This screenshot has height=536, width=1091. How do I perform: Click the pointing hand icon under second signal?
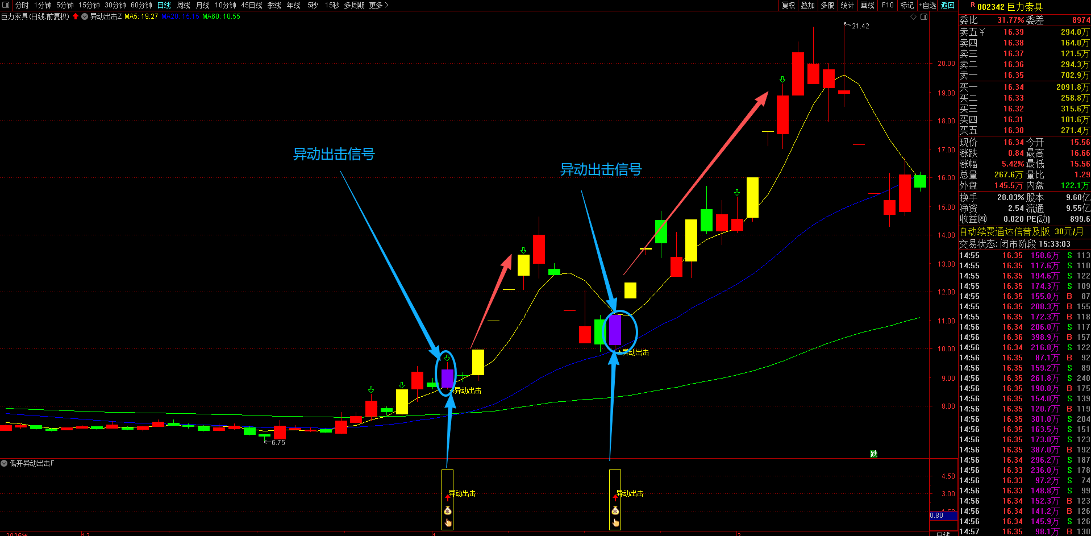click(x=615, y=522)
